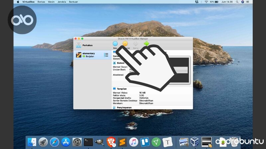Click the Merekam label
Viewport: 266px width, 149px height.
coord(118,103)
